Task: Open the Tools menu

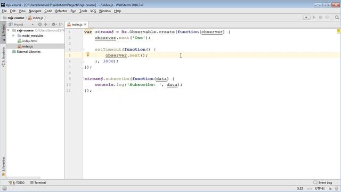Action: coord(83,11)
